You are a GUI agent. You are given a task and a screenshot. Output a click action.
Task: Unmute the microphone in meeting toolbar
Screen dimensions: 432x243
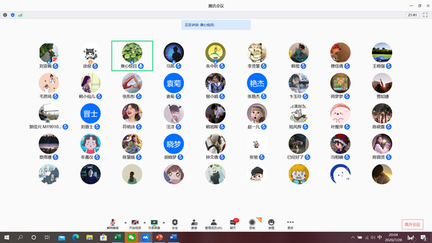coord(113,224)
